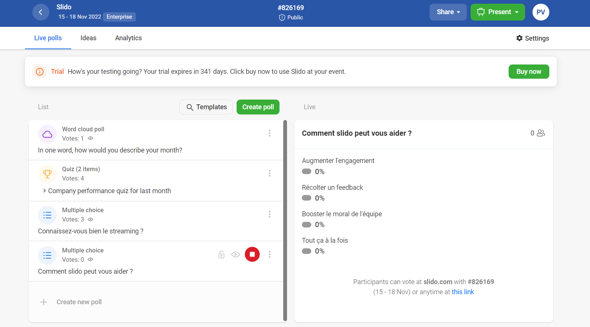The width and height of the screenshot is (590, 327).
Task: Switch to the Ideas tab
Action: 88,38
